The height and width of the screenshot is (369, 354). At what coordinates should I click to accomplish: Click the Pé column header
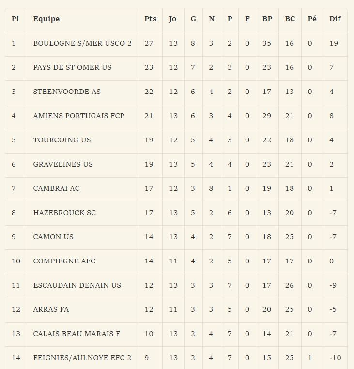tap(312, 19)
